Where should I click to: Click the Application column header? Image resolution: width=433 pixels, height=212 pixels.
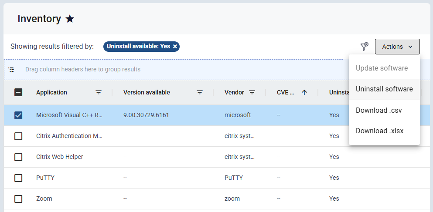click(x=51, y=92)
